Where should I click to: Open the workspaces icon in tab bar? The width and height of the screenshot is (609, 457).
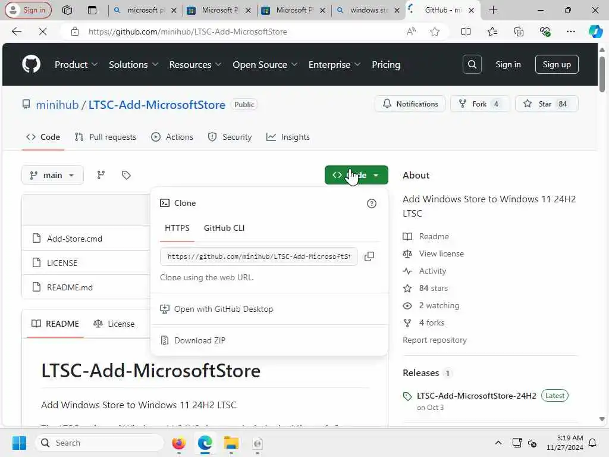[67, 10]
